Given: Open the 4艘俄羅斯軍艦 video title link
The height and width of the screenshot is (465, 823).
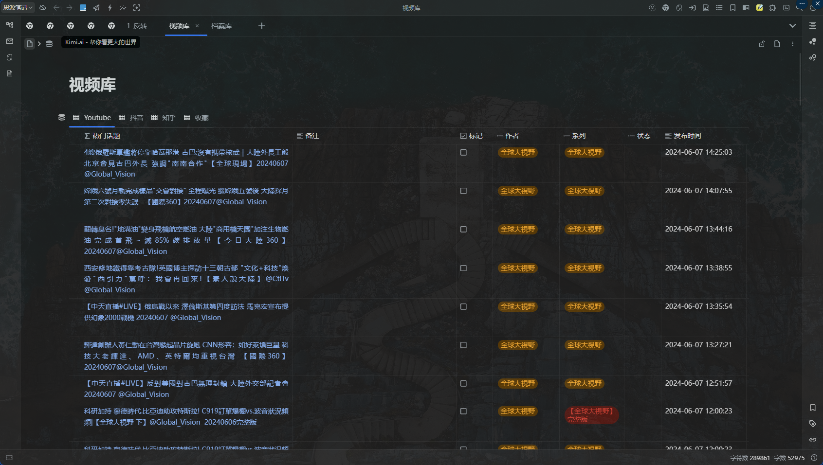Looking at the screenshot, I should tap(186, 163).
